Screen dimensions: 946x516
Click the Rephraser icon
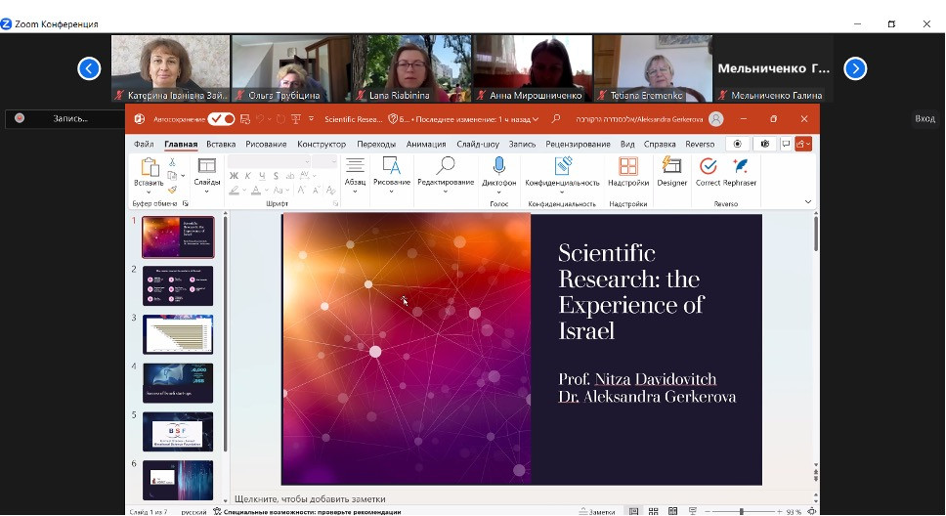point(740,167)
